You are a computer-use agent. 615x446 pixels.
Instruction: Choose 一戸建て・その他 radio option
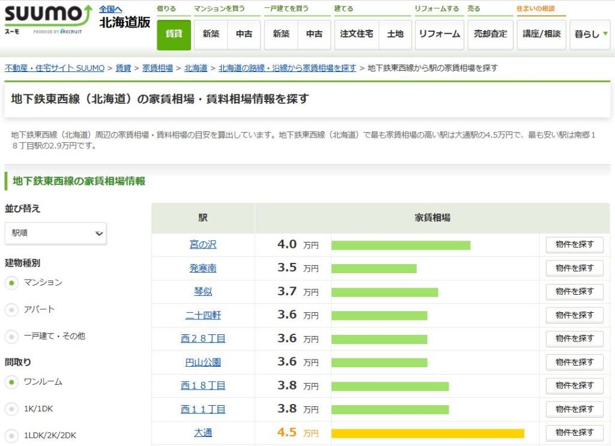[x=11, y=337]
